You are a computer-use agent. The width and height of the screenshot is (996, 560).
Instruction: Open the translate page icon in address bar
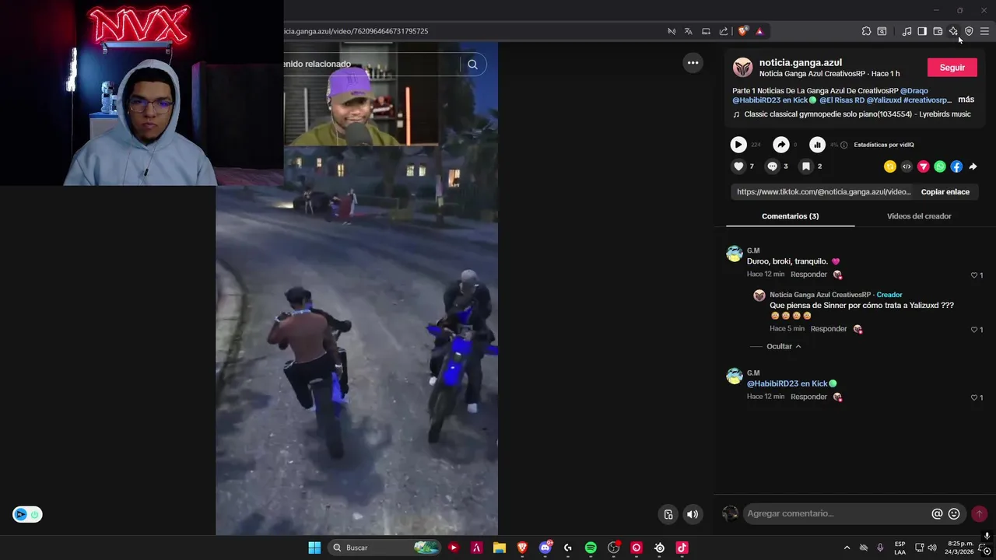point(689,31)
